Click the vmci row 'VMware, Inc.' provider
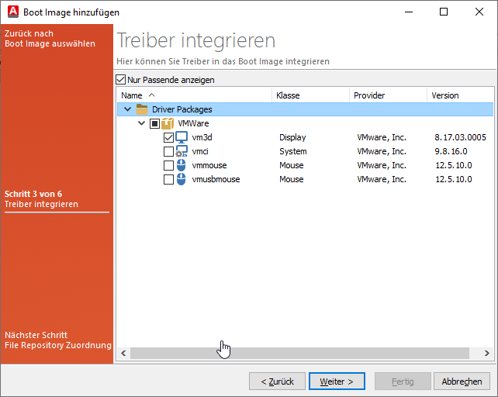This screenshot has height=397, width=498. (x=382, y=151)
